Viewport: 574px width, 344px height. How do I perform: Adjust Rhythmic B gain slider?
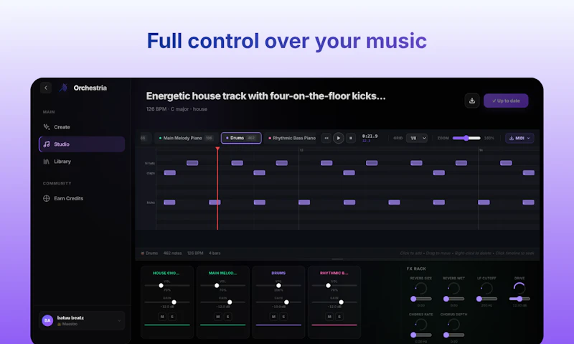[x=334, y=302]
